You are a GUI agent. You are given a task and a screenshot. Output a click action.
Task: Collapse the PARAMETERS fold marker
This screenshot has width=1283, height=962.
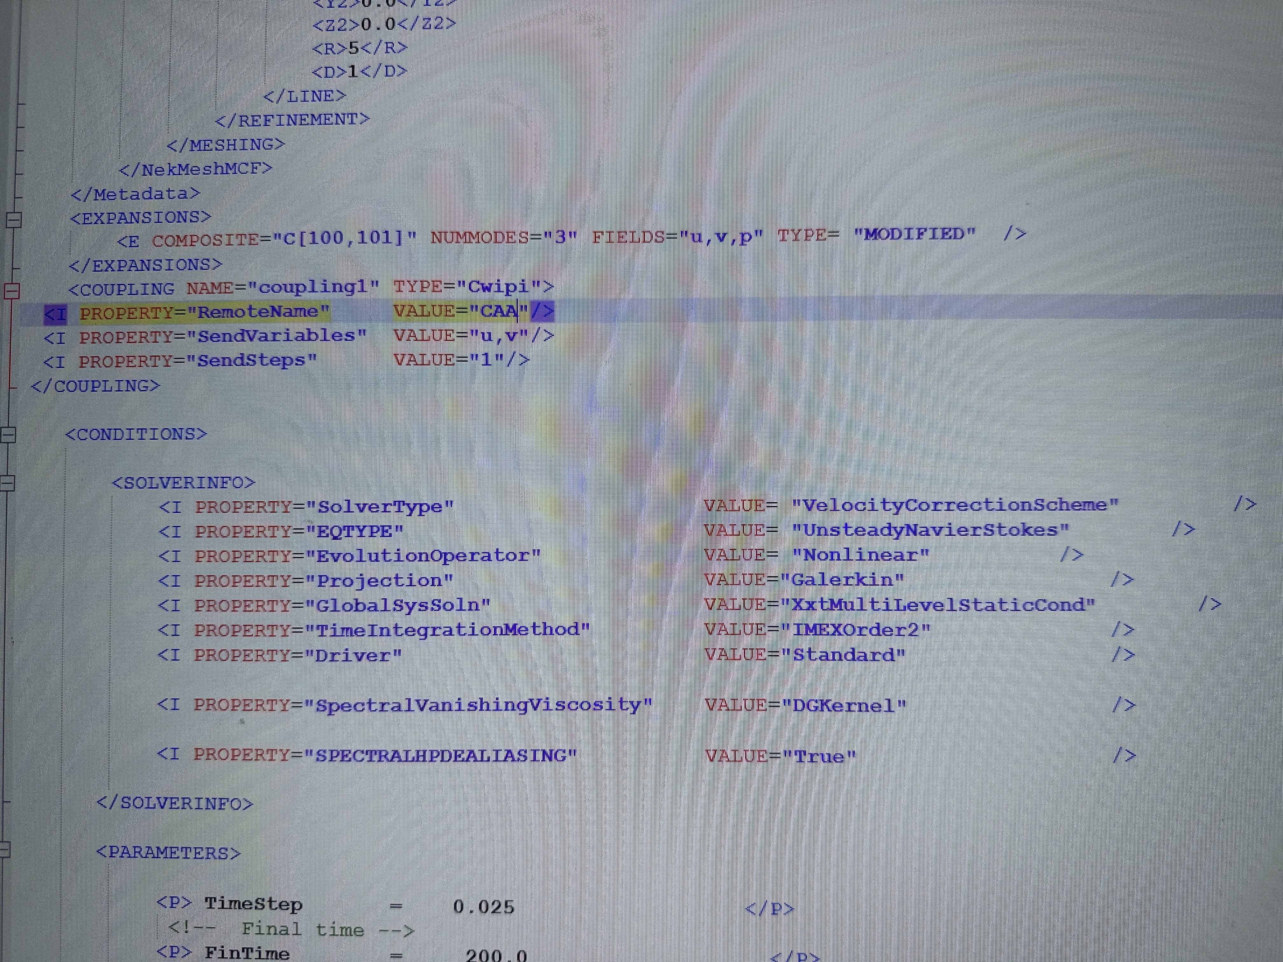pyautogui.click(x=4, y=850)
